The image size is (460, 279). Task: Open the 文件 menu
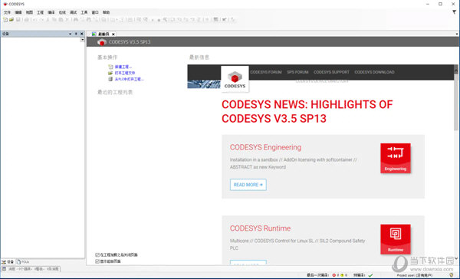[7, 12]
